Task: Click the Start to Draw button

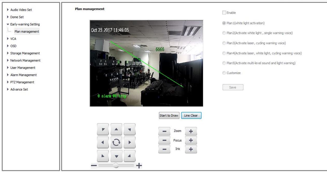Action: coord(169,116)
